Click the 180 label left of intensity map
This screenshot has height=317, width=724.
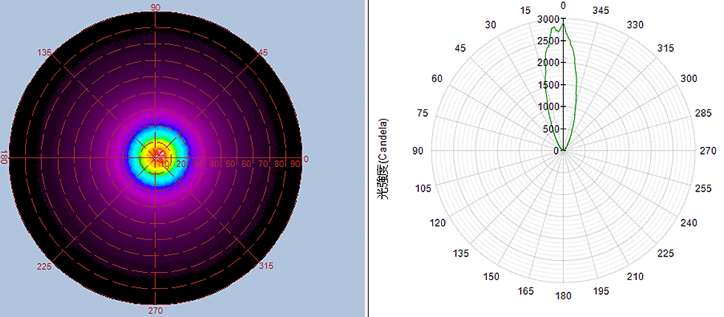tap(5, 158)
